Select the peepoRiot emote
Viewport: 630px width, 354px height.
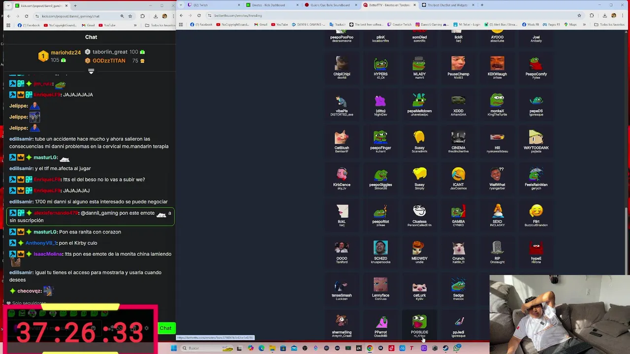pyautogui.click(x=380, y=215)
